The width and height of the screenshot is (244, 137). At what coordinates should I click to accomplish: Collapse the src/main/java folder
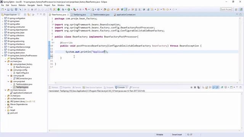pos(5,61)
